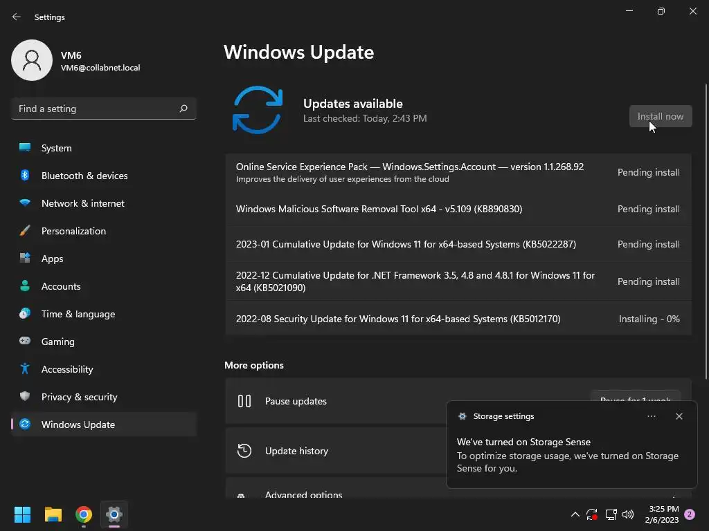Open the Storage Sense notification message
The width and height of the screenshot is (709, 531).
tap(568, 455)
